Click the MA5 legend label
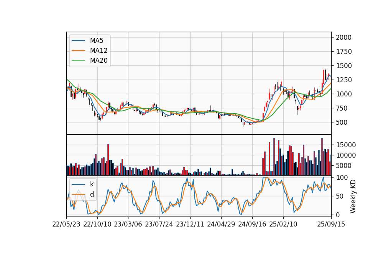368x264 pixels. pos(97,41)
